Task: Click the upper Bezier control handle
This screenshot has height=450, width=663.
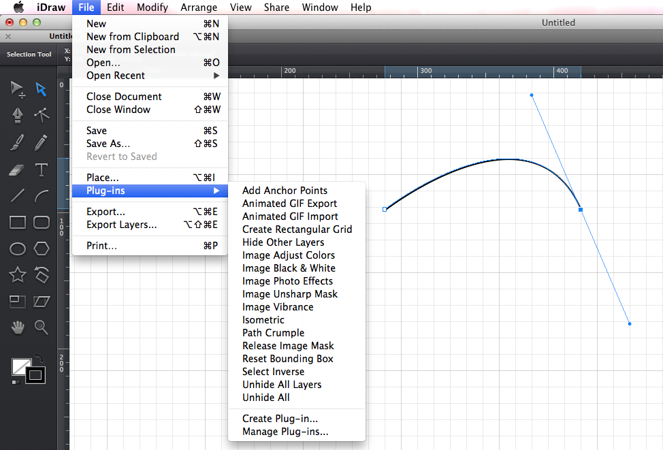Action: click(x=532, y=95)
